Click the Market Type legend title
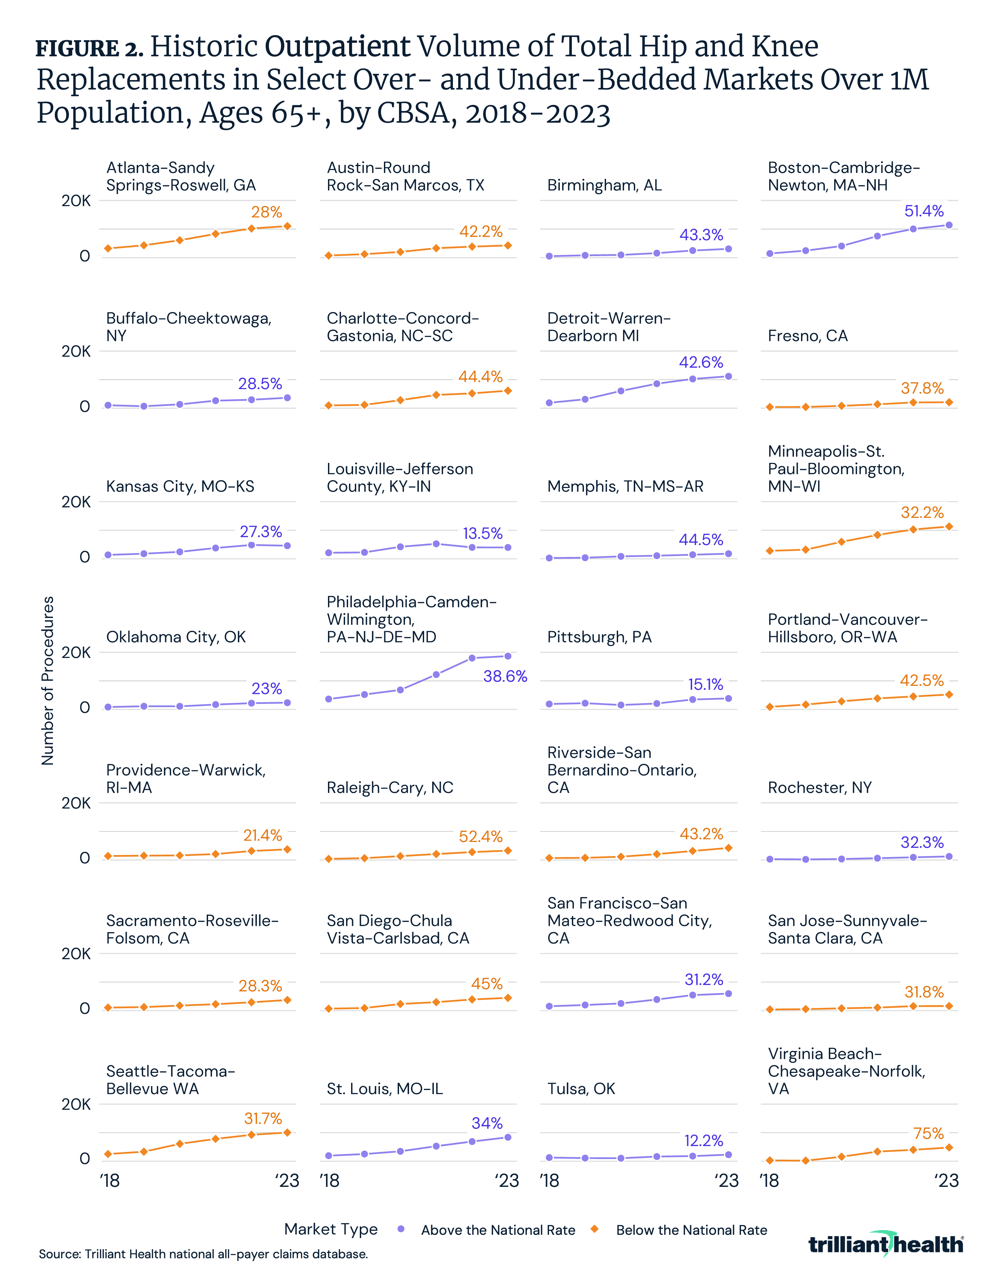 pos(331,1229)
